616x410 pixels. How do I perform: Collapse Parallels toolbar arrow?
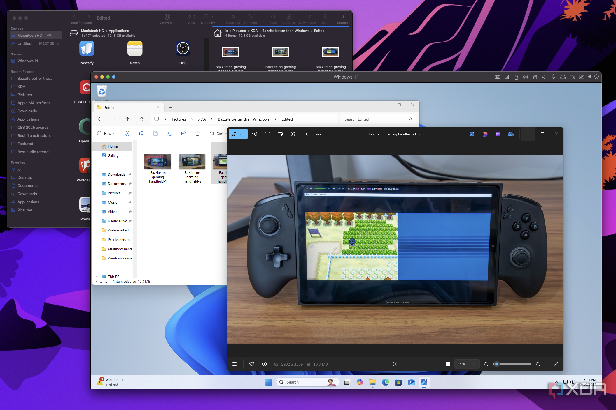point(589,77)
